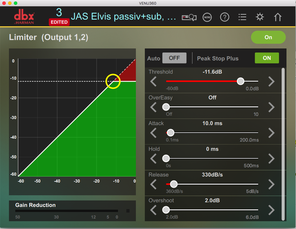
Task: Increase Threshold with right arrow
Action: 271,82
